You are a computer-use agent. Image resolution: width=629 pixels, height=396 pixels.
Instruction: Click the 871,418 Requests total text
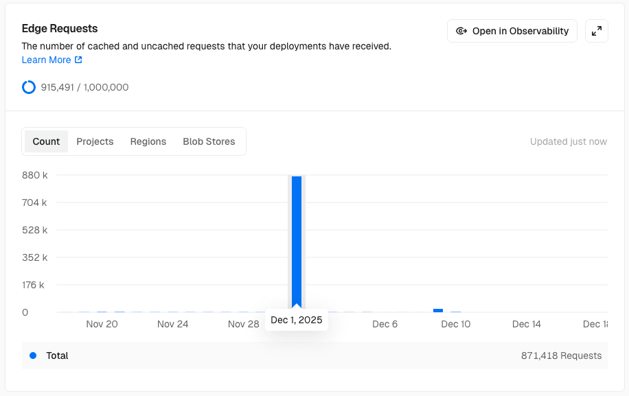[x=560, y=356]
